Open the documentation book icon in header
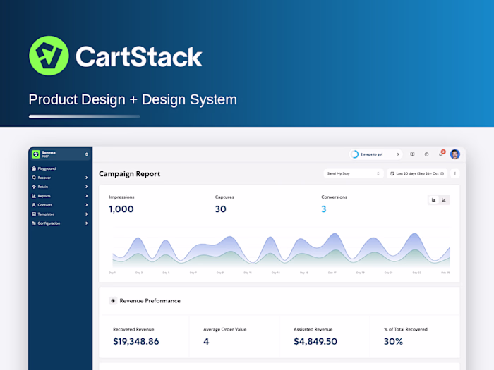Screen dimensions: 494x370 click(412, 154)
